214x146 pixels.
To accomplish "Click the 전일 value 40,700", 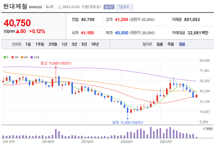I will (x=88, y=20).
